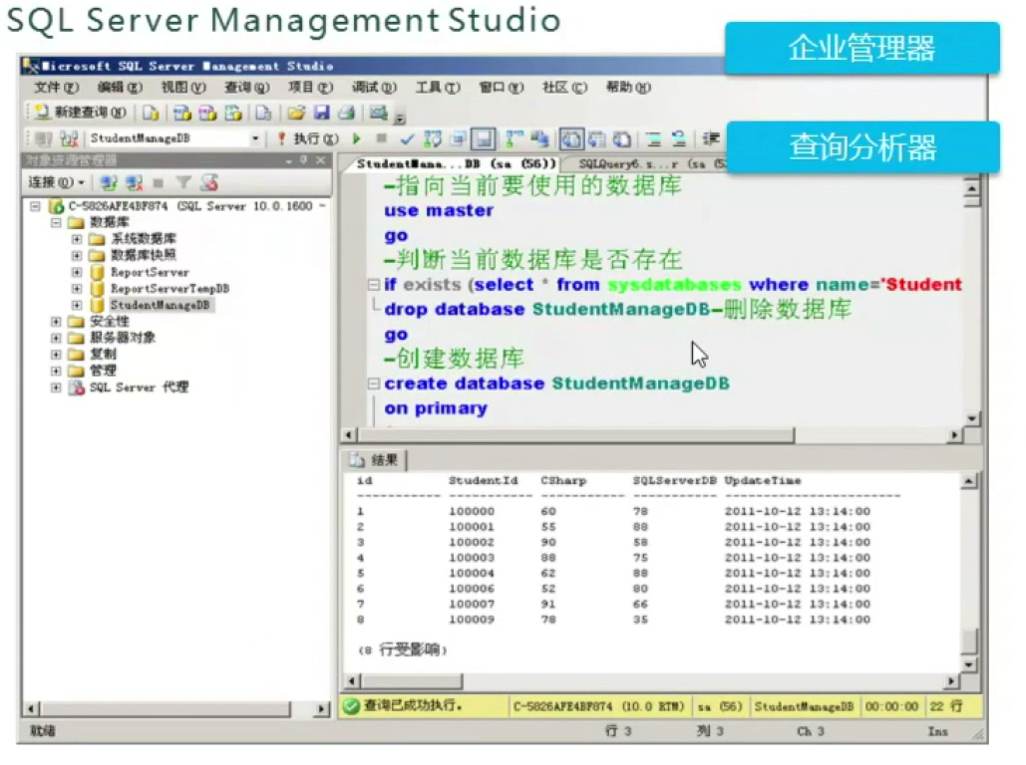The image size is (1026, 765).
Task: Click the Display Estimated Execution Plan icon
Action: coord(433,138)
